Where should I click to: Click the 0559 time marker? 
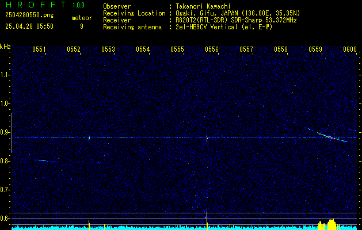tap(315, 49)
